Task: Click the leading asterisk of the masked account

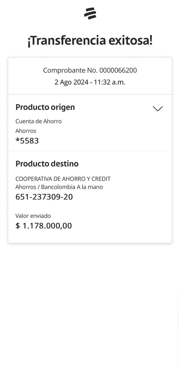Action: click(x=17, y=140)
